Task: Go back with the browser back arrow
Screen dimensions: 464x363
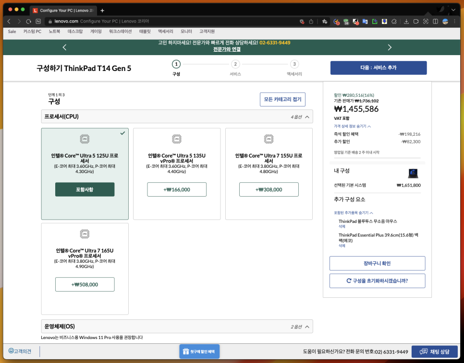Action: 9,21
